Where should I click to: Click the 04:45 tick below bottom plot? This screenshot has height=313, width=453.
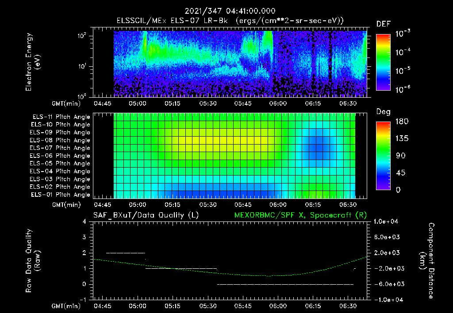tap(102, 306)
